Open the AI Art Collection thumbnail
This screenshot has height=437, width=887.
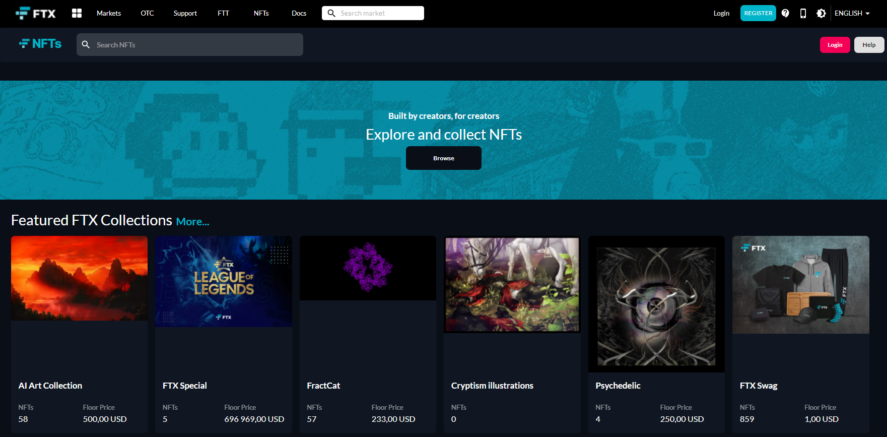[79, 278]
